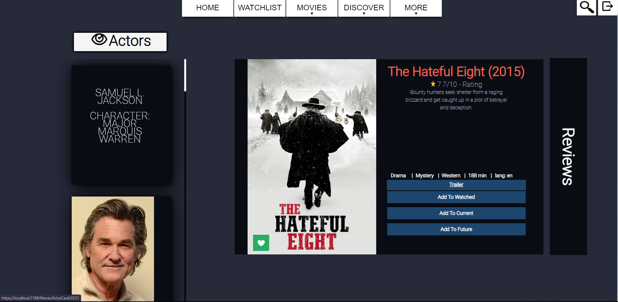Open Samuel L. Jackson actor card
Image resolution: width=618 pixels, height=302 pixels.
(x=121, y=125)
